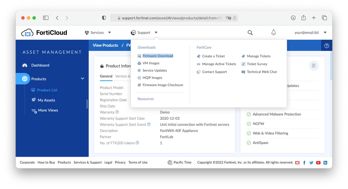Open More Views in sidebar

coord(48,110)
